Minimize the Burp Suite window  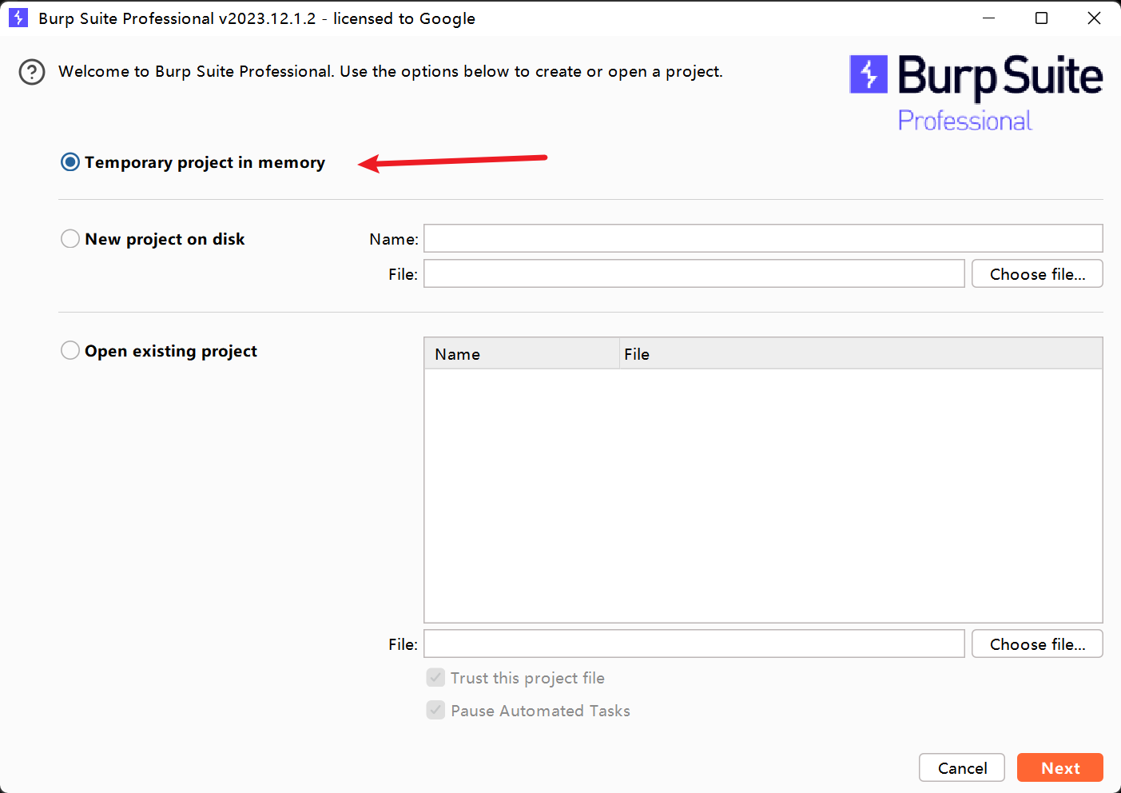(x=989, y=18)
